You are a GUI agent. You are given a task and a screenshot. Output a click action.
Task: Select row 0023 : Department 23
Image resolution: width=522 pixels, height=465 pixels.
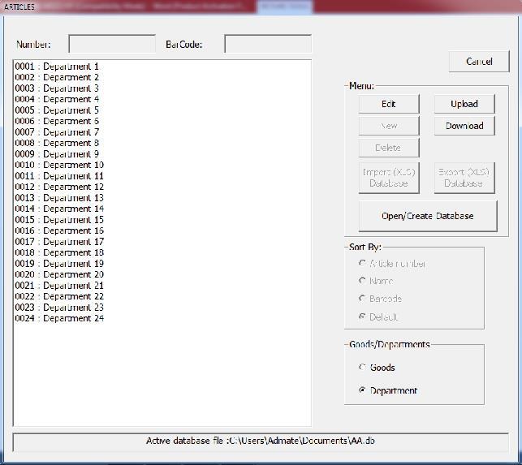click(x=162, y=308)
